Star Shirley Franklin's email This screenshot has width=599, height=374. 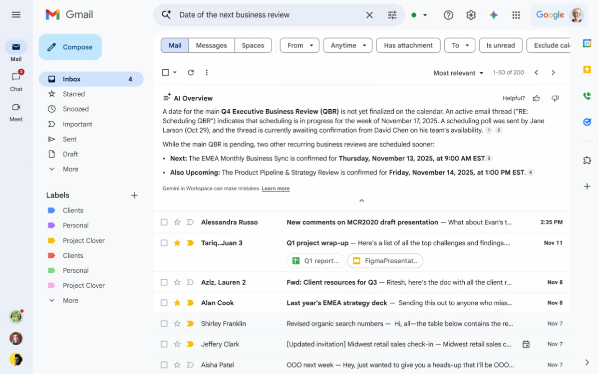(x=177, y=323)
